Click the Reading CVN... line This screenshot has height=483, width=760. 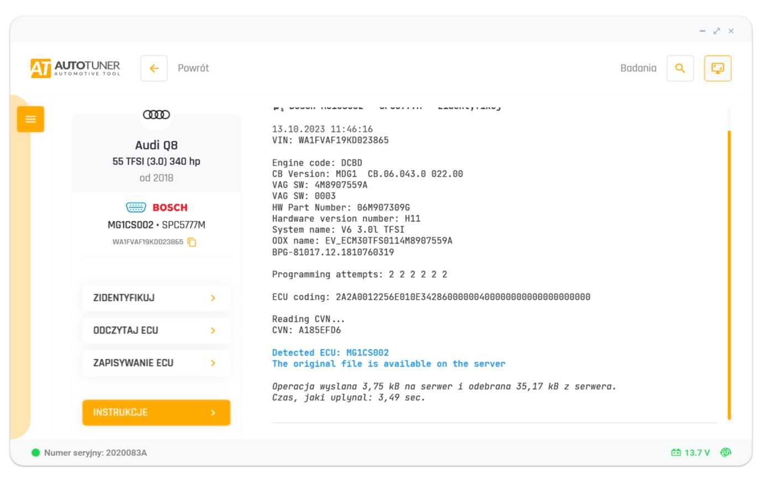[x=308, y=320]
